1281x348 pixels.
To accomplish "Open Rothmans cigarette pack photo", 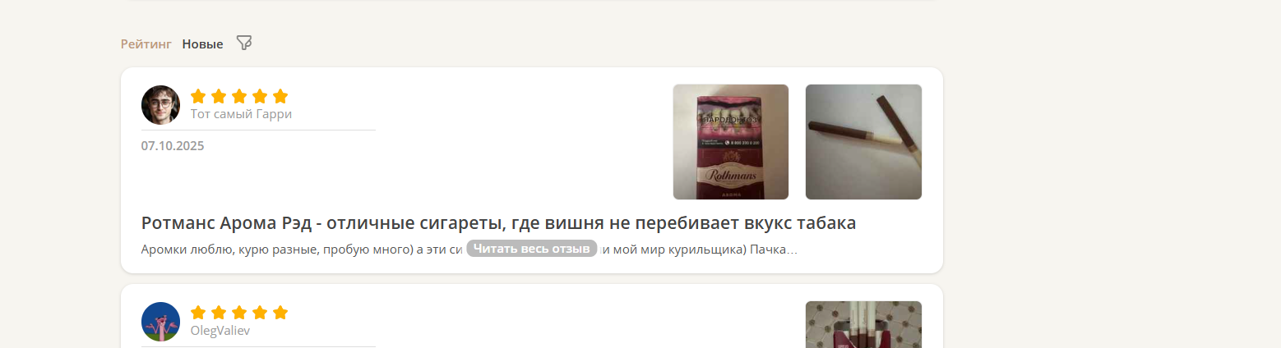I will [x=731, y=142].
